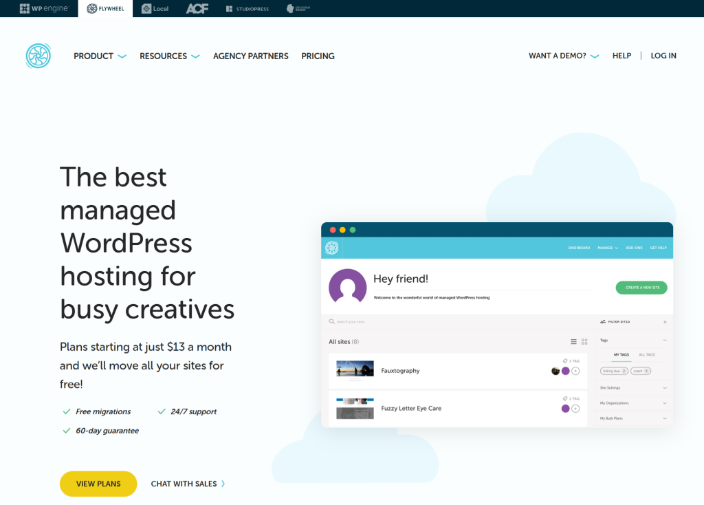Go to the StudioPress site

[x=247, y=8]
